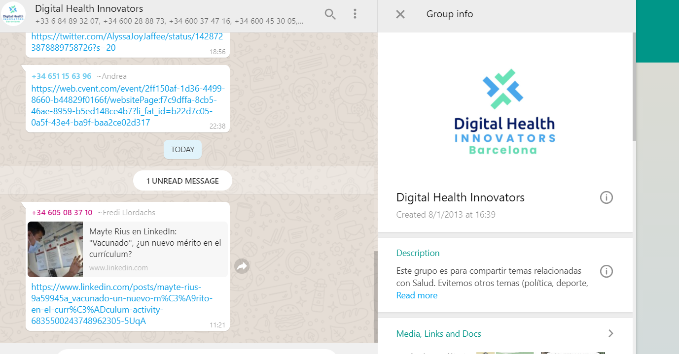This screenshot has height=354, width=679.
Task: Click the Created 8/1/2013 at 16:39 text
Action: coord(446,215)
